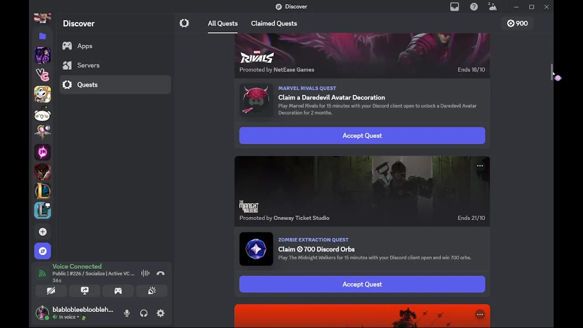This screenshot has width=583, height=328.
Task: Click the green connection signal icon
Action: pyautogui.click(x=42, y=273)
